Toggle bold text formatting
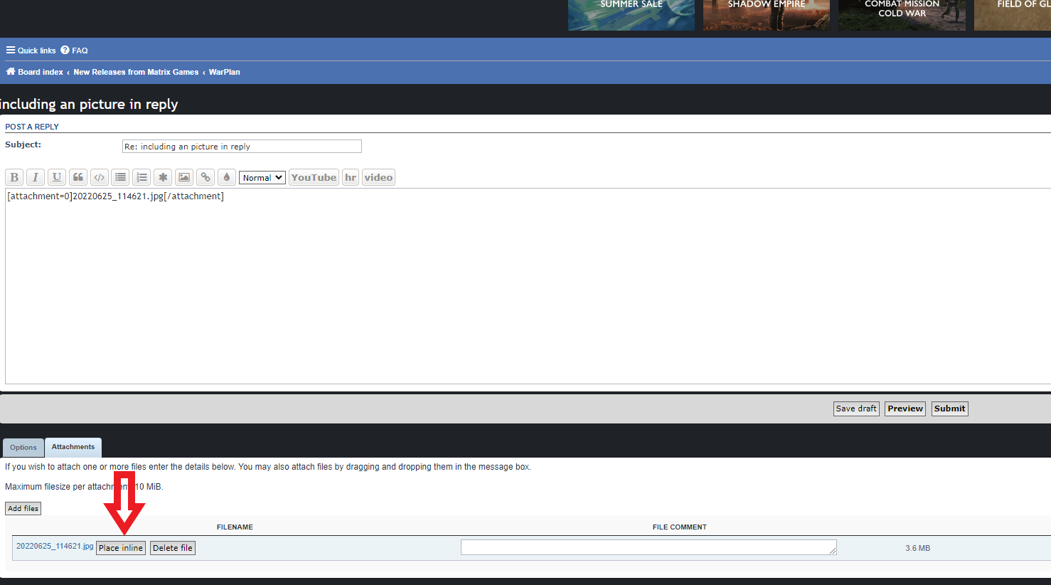Image resolution: width=1051 pixels, height=585 pixels. click(14, 177)
